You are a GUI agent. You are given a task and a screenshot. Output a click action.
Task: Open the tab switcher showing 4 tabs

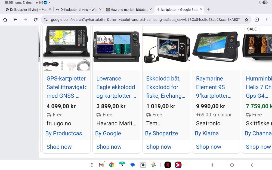(x=256, y=20)
